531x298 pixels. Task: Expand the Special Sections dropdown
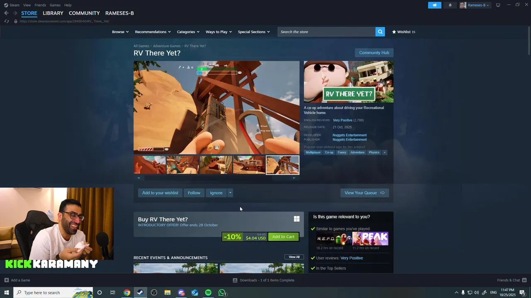(x=254, y=32)
